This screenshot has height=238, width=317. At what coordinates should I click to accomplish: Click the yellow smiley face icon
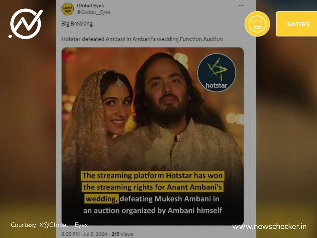pyautogui.click(x=257, y=24)
